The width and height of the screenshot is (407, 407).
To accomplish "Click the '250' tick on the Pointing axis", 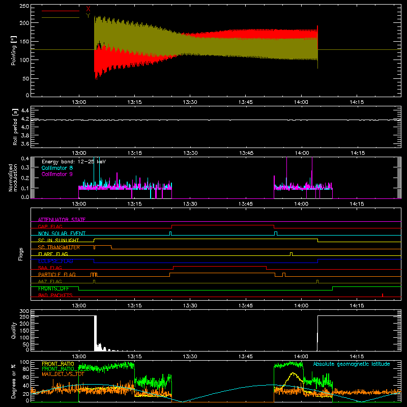I will click(24, 6).
